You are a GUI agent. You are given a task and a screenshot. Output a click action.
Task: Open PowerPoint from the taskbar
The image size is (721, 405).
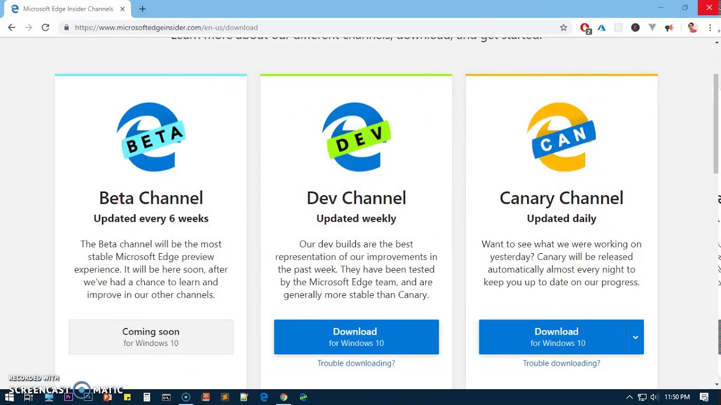(x=108, y=397)
